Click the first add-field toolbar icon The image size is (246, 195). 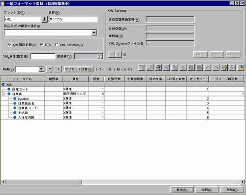(142, 67)
